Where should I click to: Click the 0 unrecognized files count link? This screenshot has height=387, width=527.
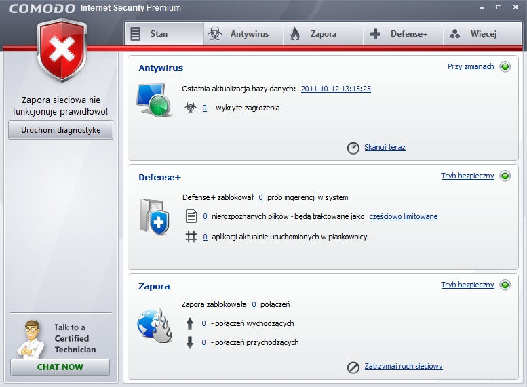[x=205, y=217]
